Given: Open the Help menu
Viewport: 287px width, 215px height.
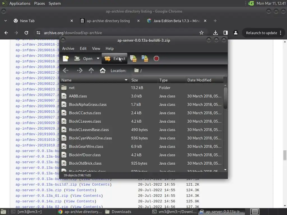Looking at the screenshot, I should point(110,48).
